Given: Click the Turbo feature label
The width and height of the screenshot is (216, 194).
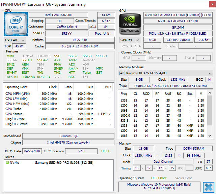Looking at the screenshot, I should point(87,73).
